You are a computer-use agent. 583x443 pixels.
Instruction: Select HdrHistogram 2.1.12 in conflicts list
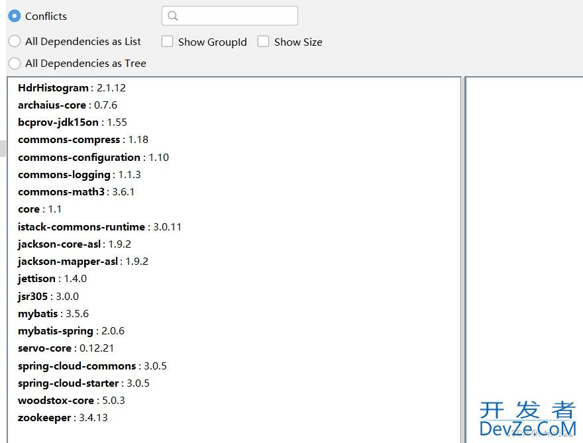pyautogui.click(x=72, y=88)
